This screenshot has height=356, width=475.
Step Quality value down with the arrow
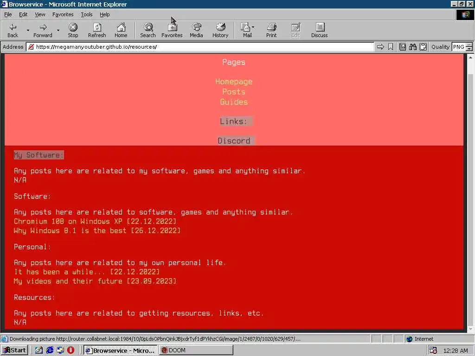tap(469, 49)
